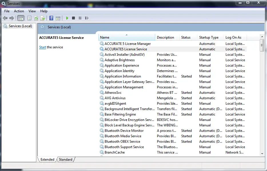The image size is (267, 171).
Task: Click the gear icon beside AtherosSvc
Action: point(102,92)
